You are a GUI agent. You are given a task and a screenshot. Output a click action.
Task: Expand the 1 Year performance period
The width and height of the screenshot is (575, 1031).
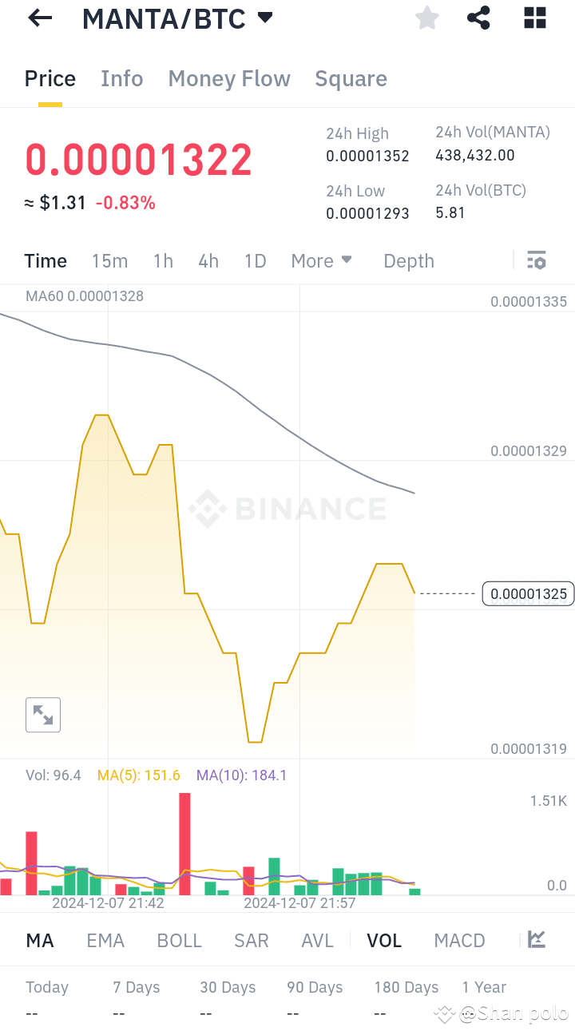coord(484,987)
